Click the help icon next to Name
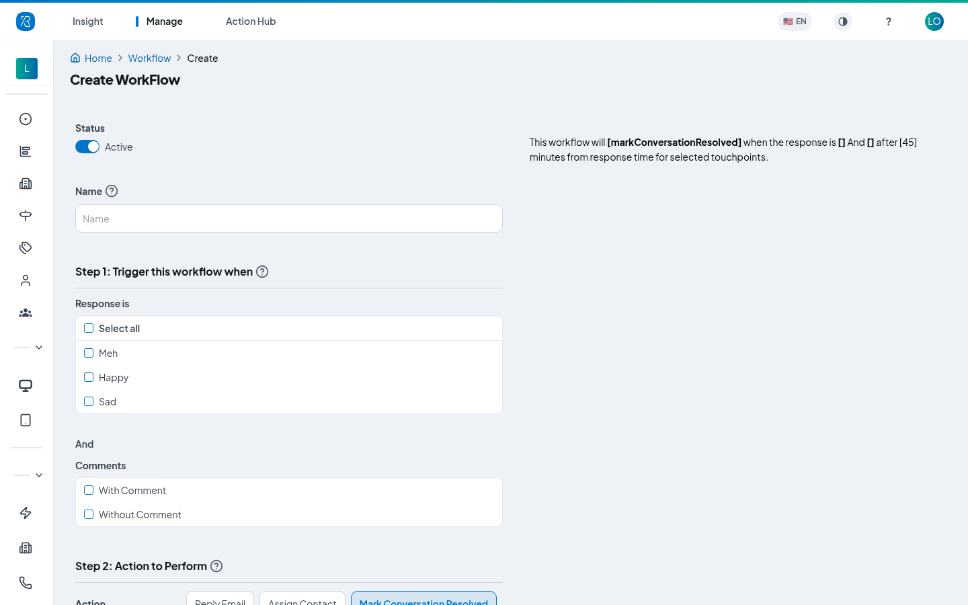 [112, 191]
